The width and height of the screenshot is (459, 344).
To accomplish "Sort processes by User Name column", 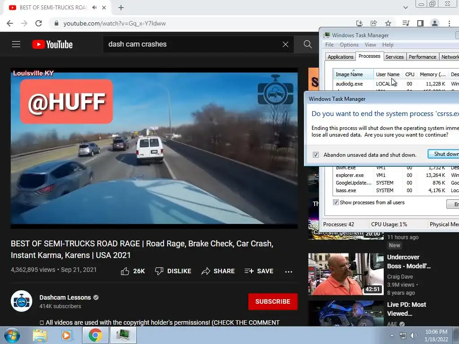I will pos(388,74).
